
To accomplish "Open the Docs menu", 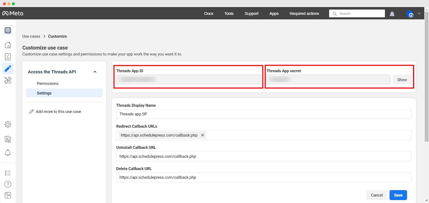I will (209, 14).
